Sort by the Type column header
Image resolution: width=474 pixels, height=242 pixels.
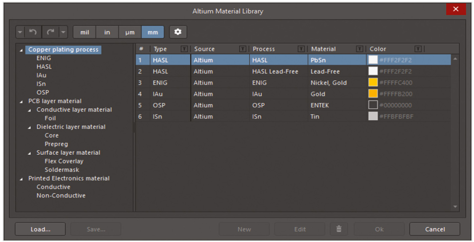160,49
